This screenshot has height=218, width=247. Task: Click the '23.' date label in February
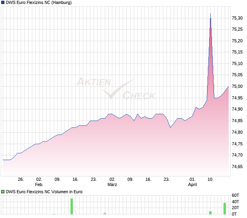[94, 180]
